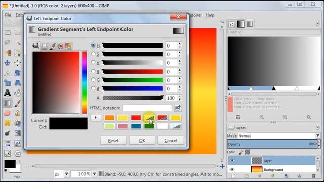Pick the blue color history swatch
This screenshot has height=182, width=324.
tap(136, 126)
